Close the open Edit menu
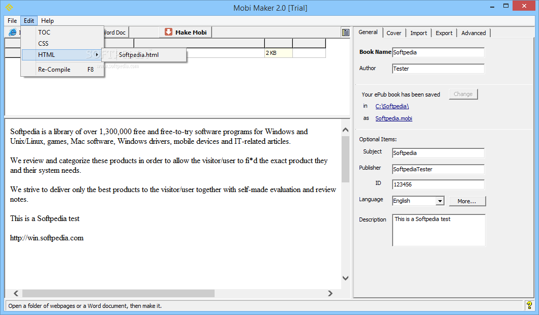539x315 pixels. [29, 21]
